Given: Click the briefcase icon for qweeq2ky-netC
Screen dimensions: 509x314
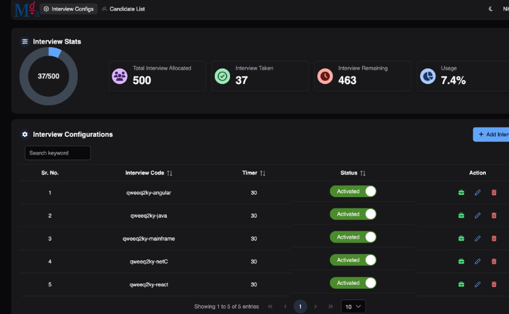Looking at the screenshot, I should 461,261.
